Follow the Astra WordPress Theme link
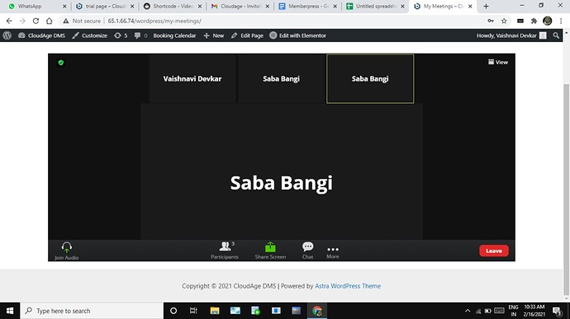570x319 pixels. tap(348, 286)
